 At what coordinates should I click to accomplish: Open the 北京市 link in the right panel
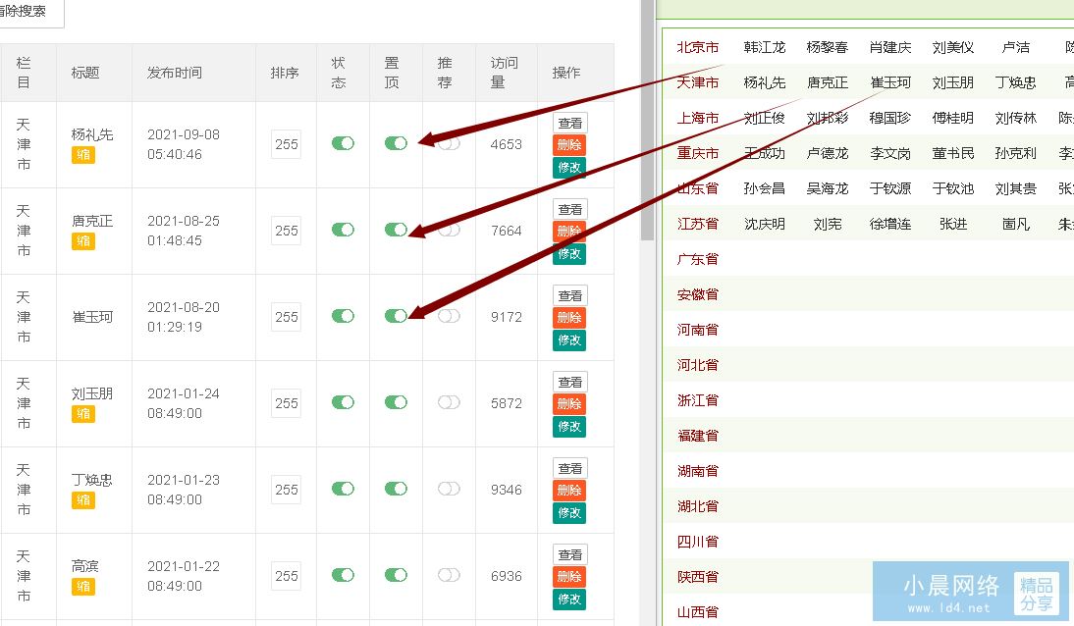tap(698, 47)
